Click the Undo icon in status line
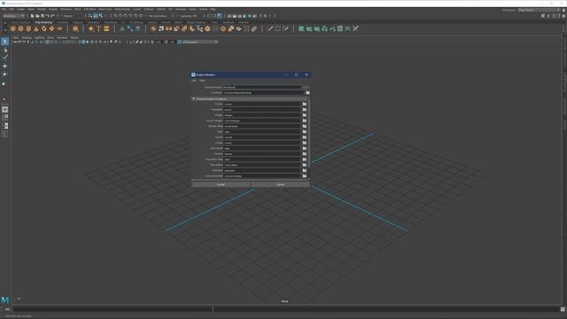The width and height of the screenshot is (567, 319). 47,16
